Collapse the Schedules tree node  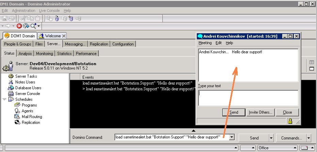point(4,99)
